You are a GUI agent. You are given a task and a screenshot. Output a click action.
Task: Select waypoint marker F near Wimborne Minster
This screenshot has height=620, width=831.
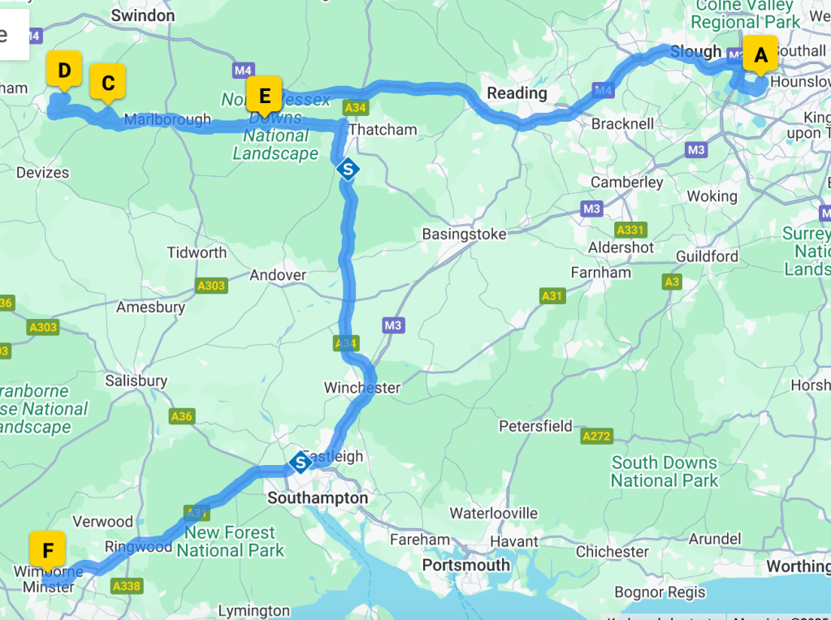click(x=48, y=551)
